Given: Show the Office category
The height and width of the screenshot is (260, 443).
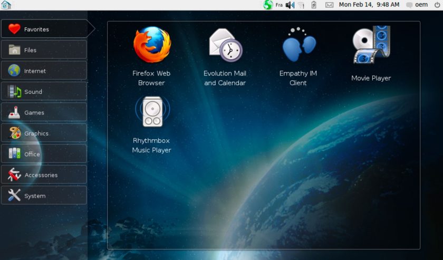Looking at the screenshot, I should click(44, 154).
